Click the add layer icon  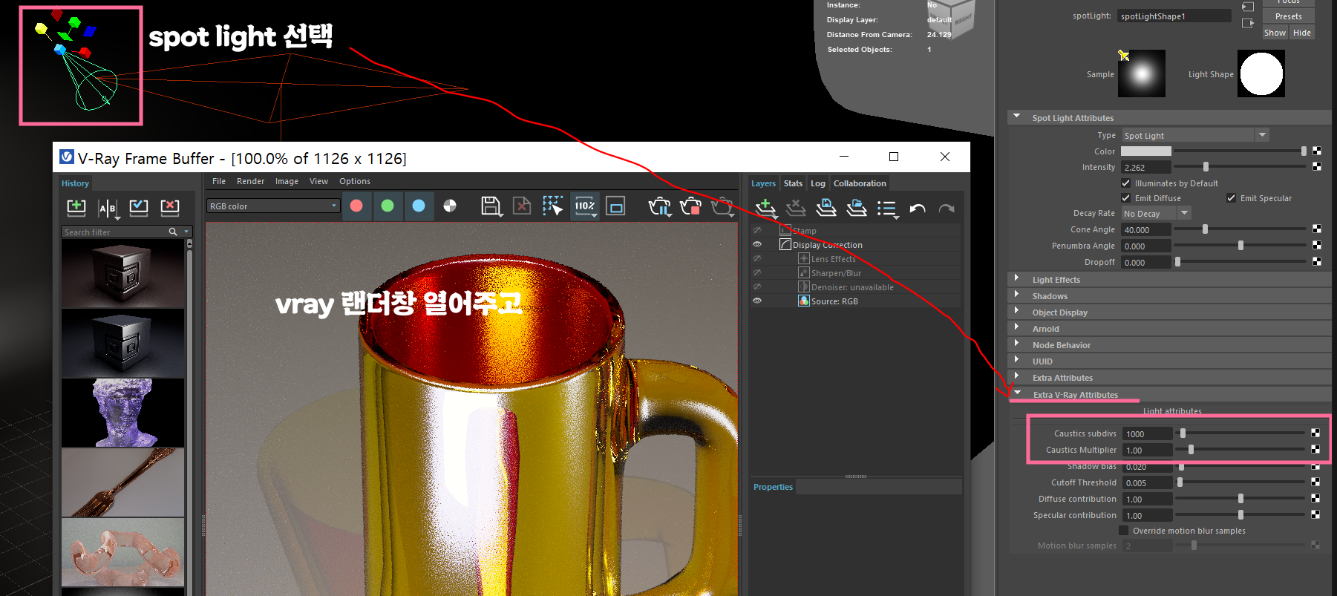[765, 208]
